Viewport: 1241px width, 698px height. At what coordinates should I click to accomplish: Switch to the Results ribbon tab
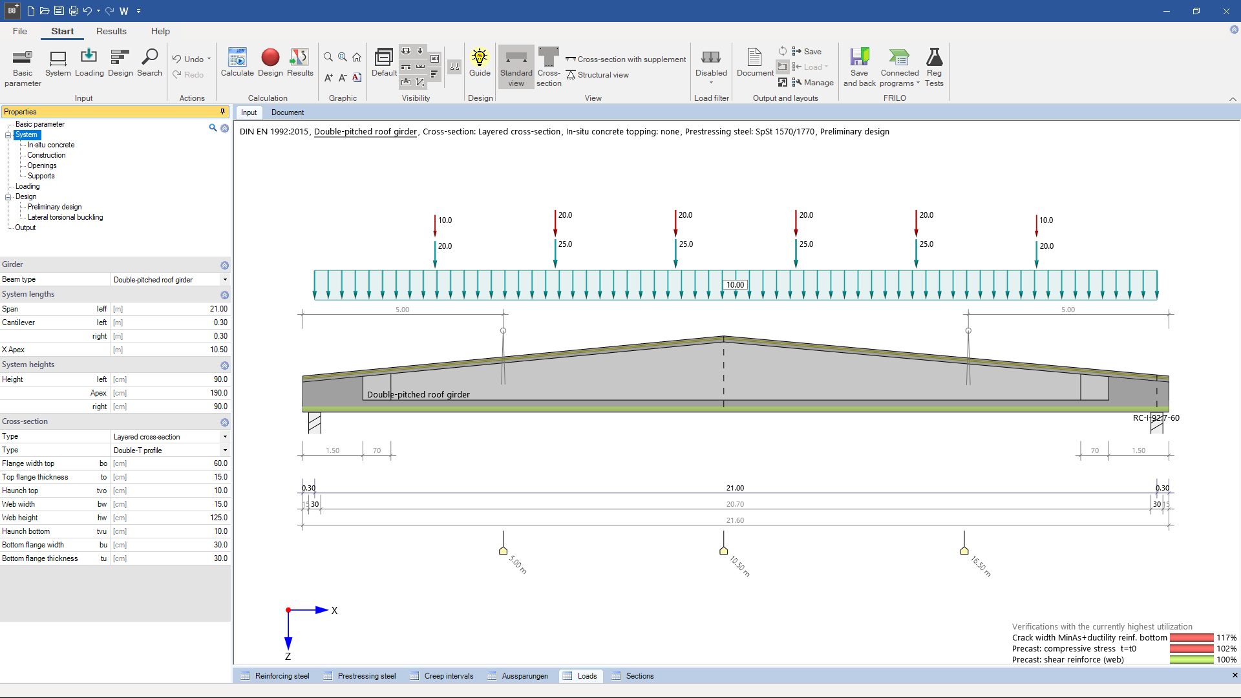(x=111, y=31)
